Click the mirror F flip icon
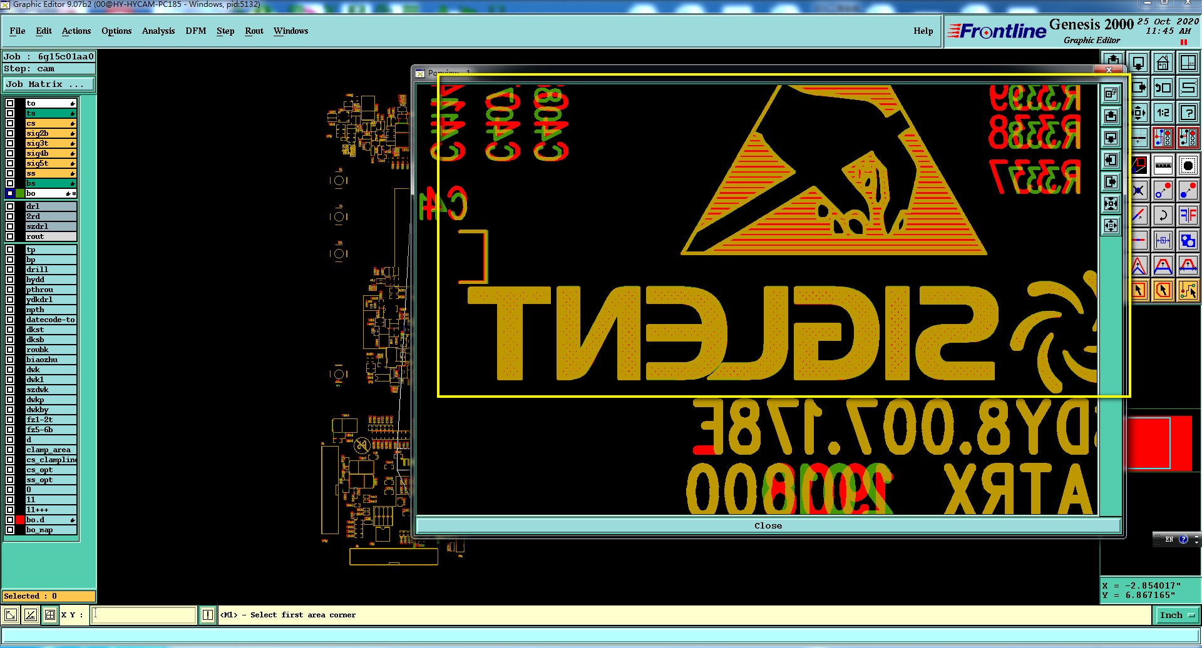The height and width of the screenshot is (648, 1202). 1188,215
